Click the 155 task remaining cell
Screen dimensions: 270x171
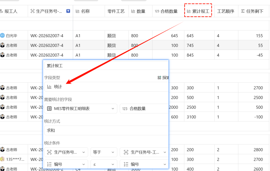tap(254, 35)
